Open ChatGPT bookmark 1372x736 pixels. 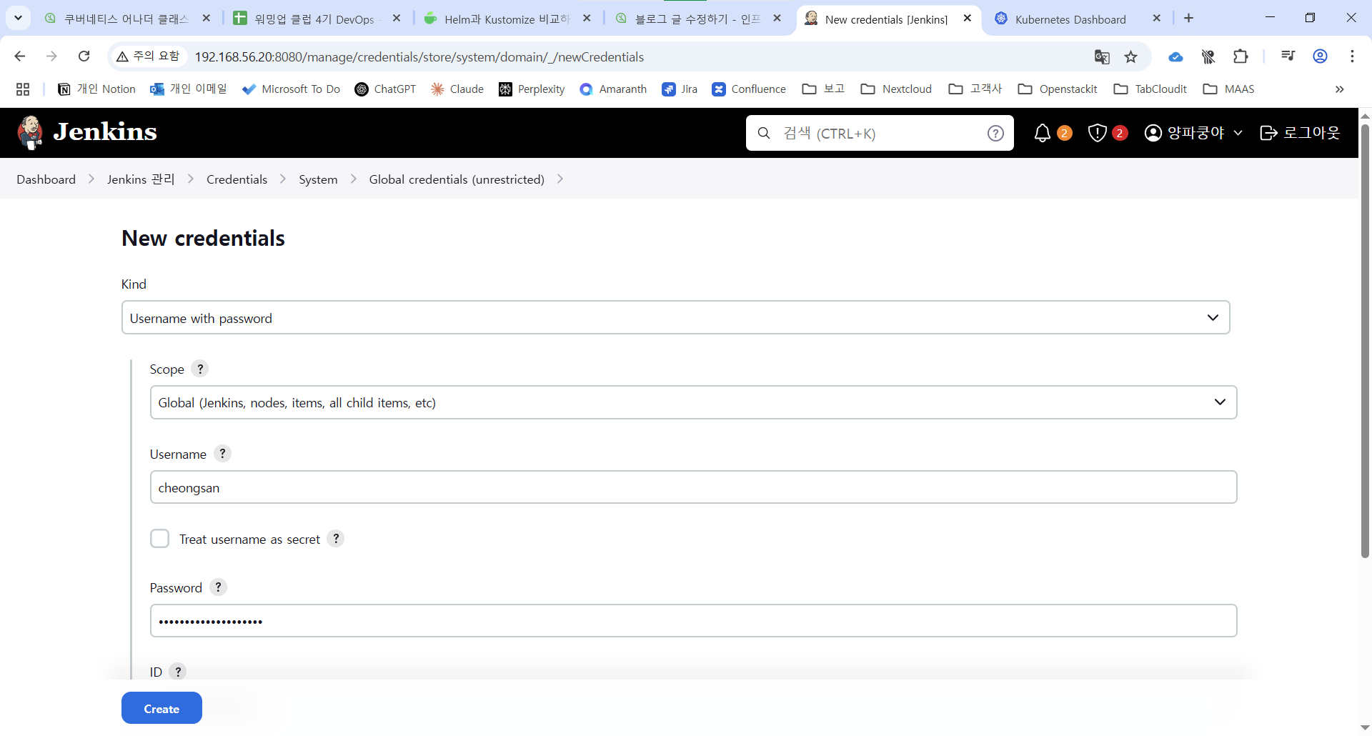385,89
